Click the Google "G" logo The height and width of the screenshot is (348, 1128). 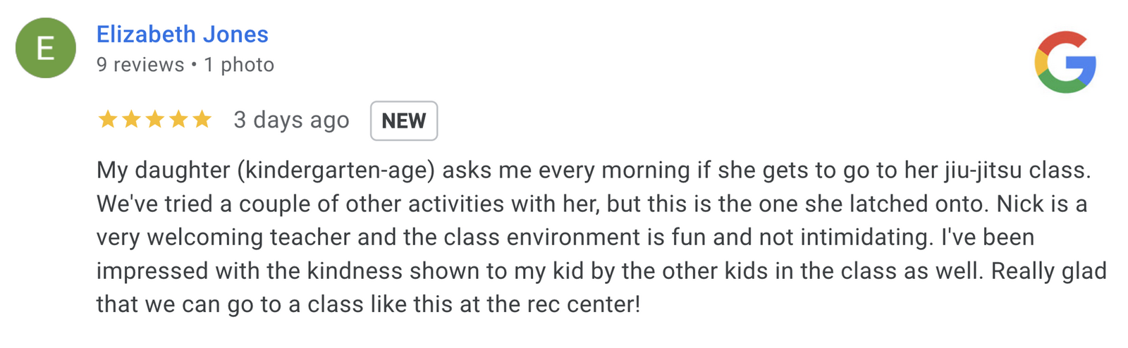tap(1065, 62)
